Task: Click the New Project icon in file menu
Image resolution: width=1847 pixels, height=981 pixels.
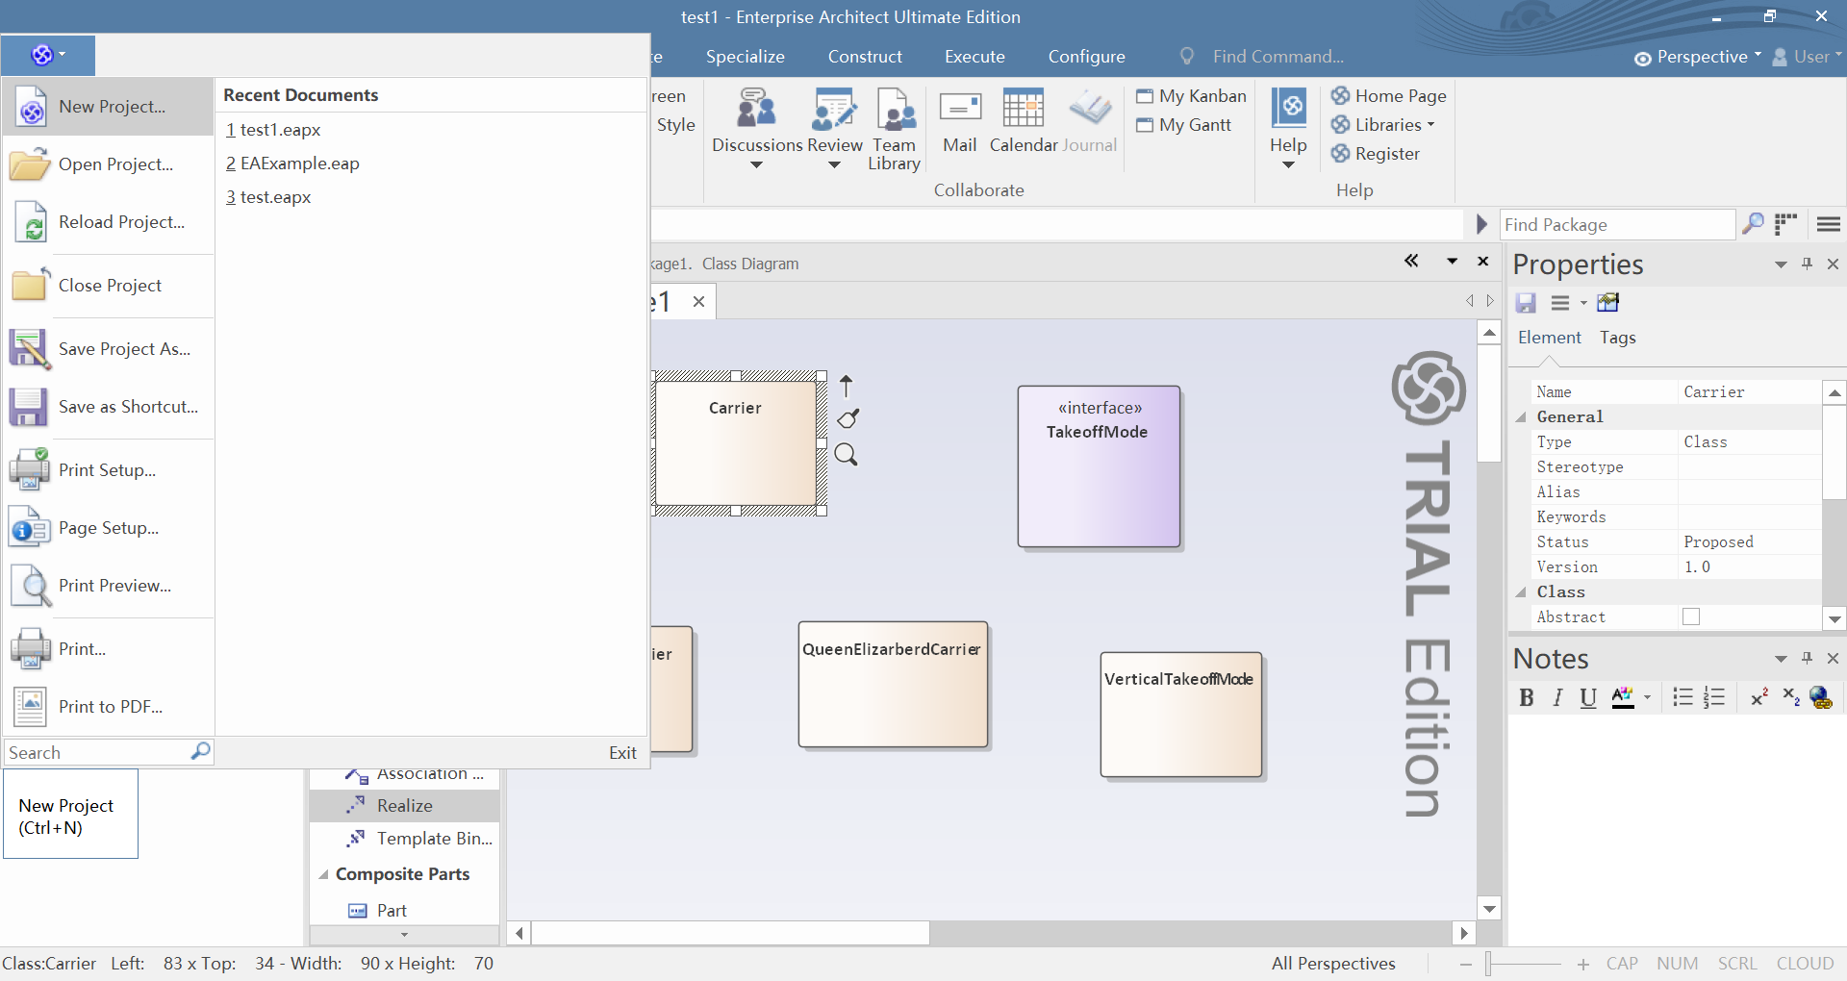Action: click(x=32, y=107)
